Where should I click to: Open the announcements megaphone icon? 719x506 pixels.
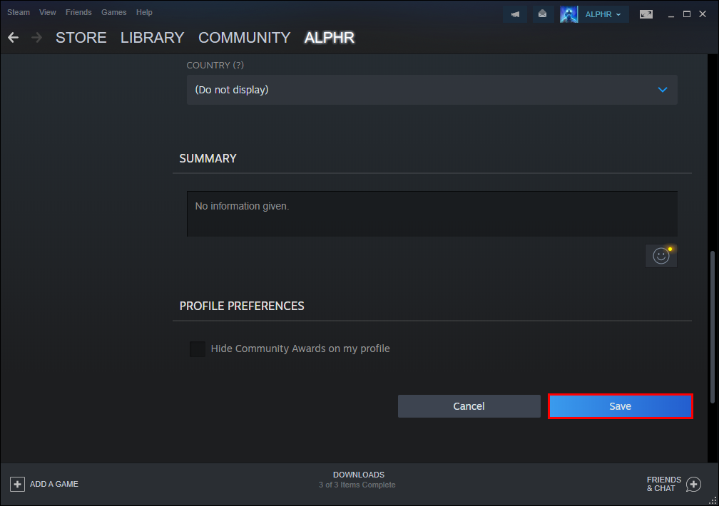515,14
